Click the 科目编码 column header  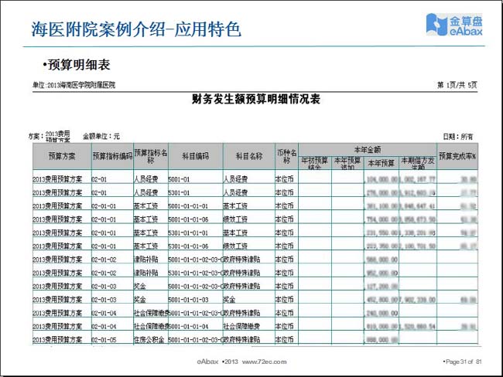tap(195, 156)
